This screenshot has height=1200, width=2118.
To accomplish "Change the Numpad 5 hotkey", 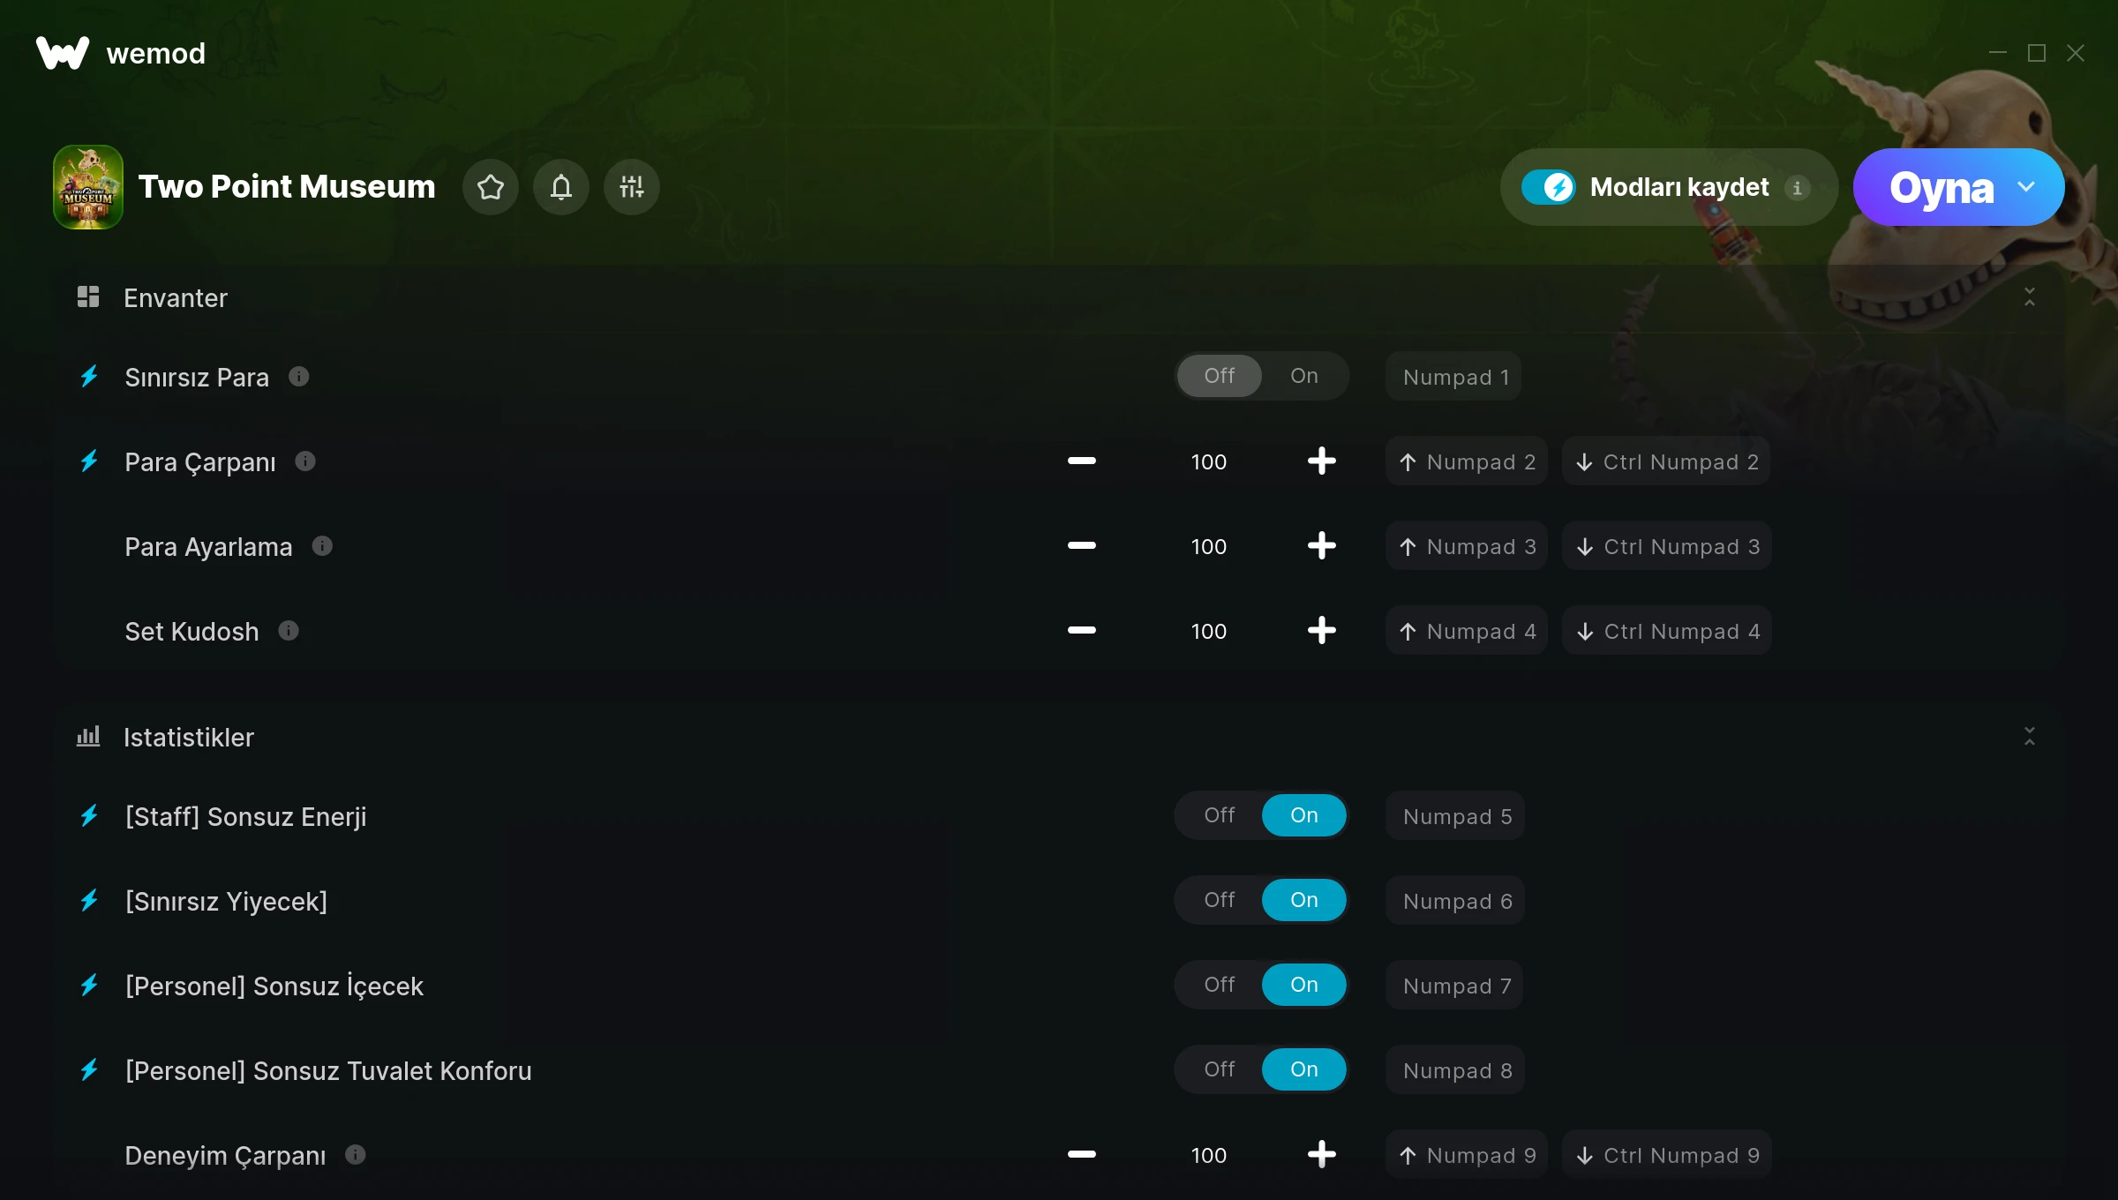I will (1455, 816).
